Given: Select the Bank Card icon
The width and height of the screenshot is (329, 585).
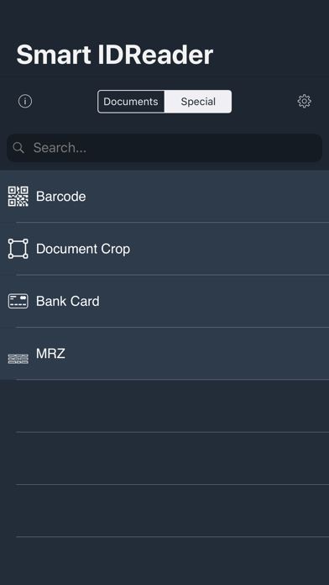Looking at the screenshot, I should 18,301.
